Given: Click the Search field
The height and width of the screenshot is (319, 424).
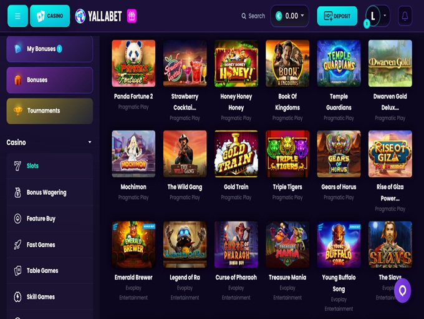Looking at the screenshot, I should pos(253,16).
